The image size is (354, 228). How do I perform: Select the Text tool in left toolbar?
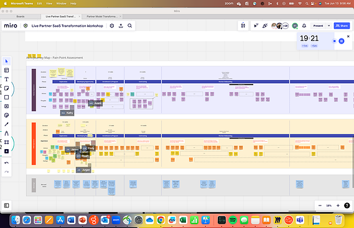tap(7, 79)
